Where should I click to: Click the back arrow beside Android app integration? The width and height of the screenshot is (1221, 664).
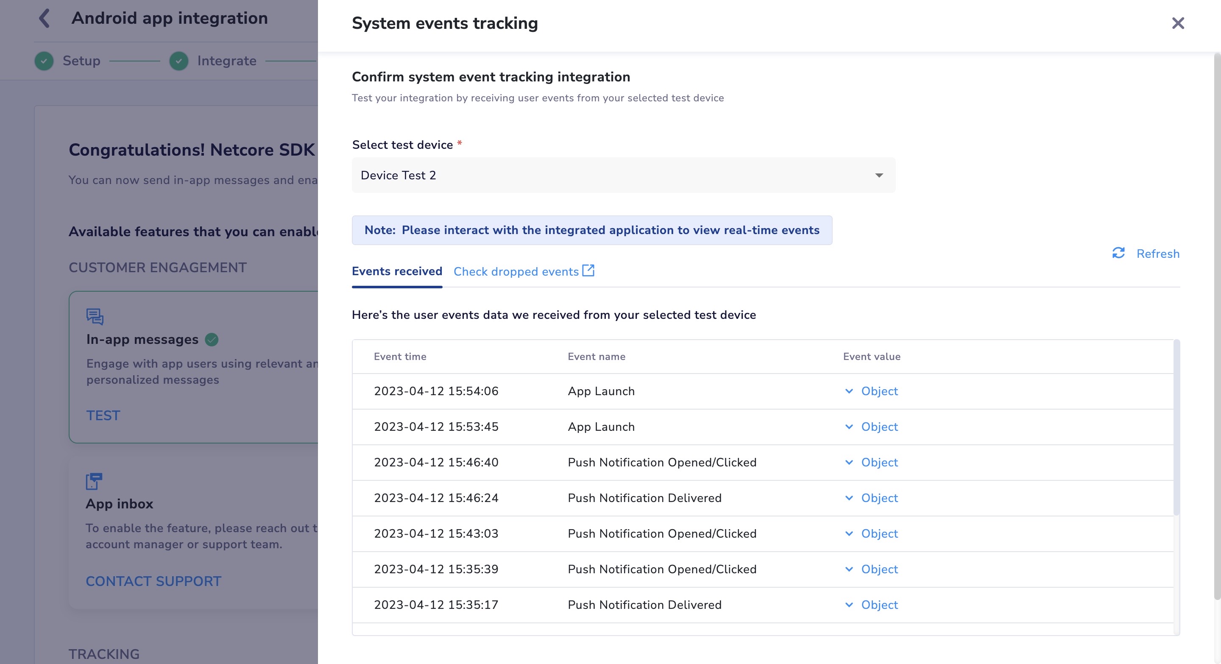[44, 19]
